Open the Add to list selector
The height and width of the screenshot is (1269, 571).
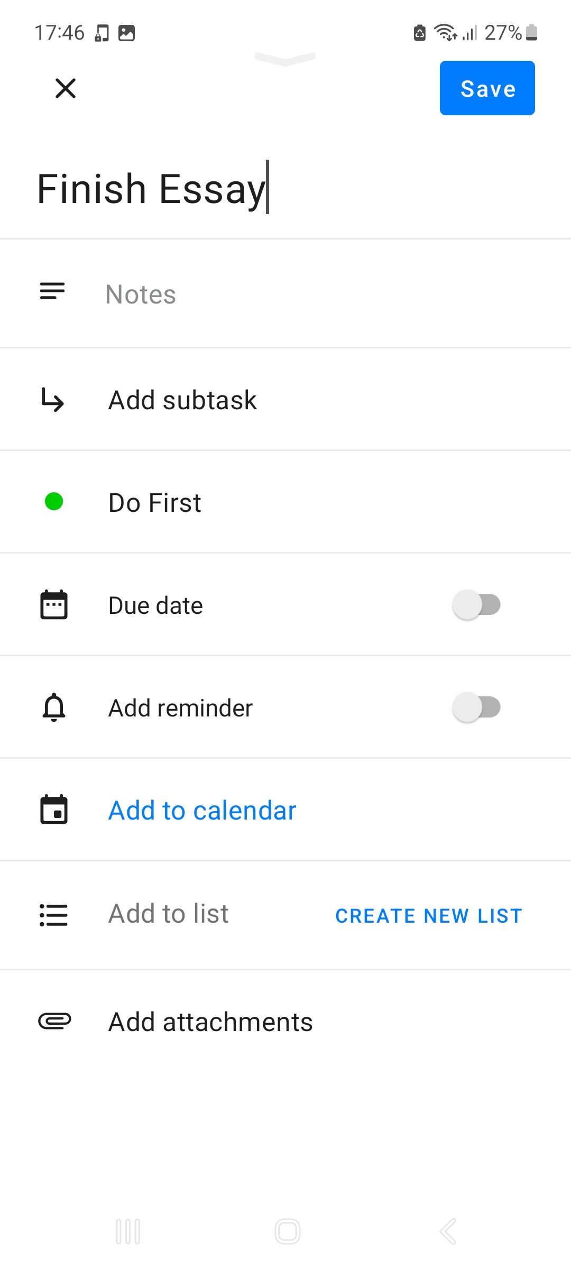169,914
